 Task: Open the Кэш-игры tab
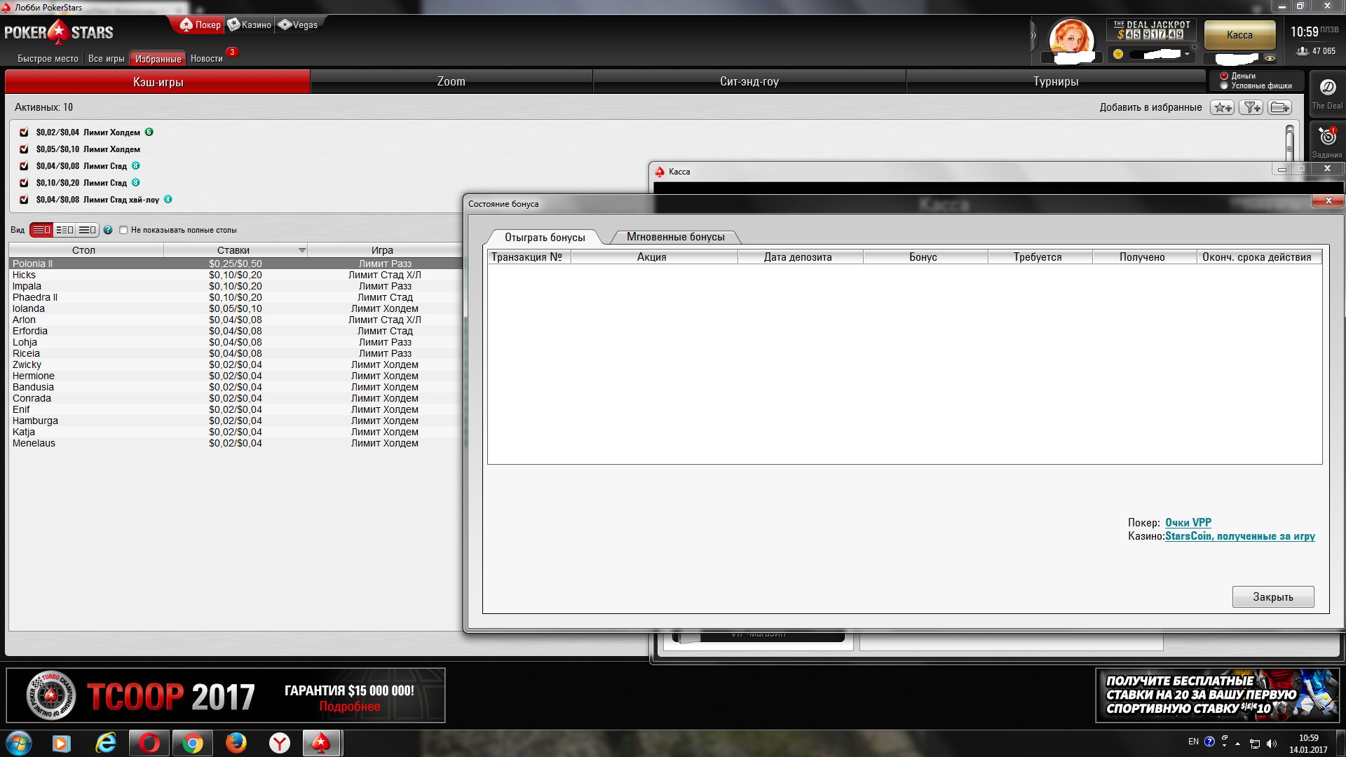point(158,82)
